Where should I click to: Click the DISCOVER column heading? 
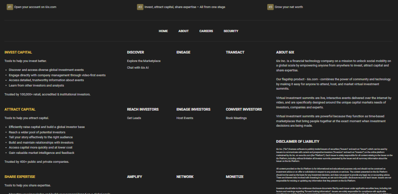coord(135,52)
